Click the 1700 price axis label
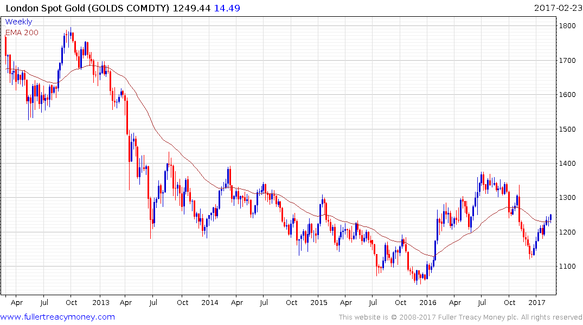This screenshot has height=325, width=583. coord(567,60)
